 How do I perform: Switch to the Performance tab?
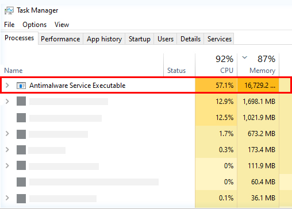coord(60,39)
